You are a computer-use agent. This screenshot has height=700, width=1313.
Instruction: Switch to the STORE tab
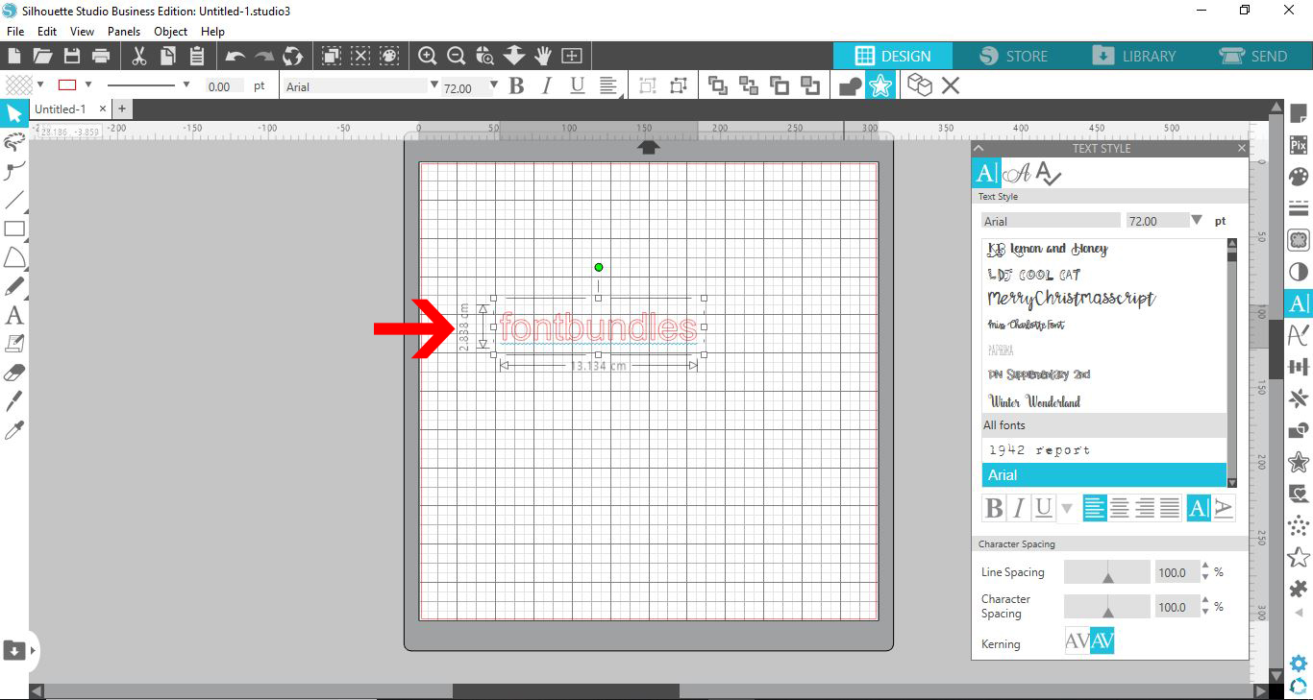1013,56
